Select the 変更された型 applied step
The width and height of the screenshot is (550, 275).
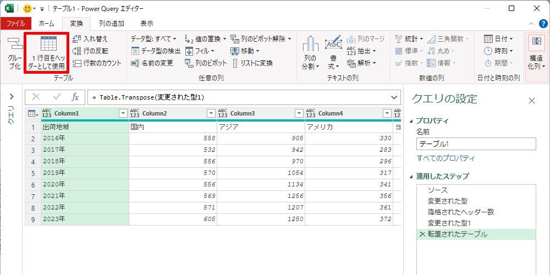pos(448,201)
